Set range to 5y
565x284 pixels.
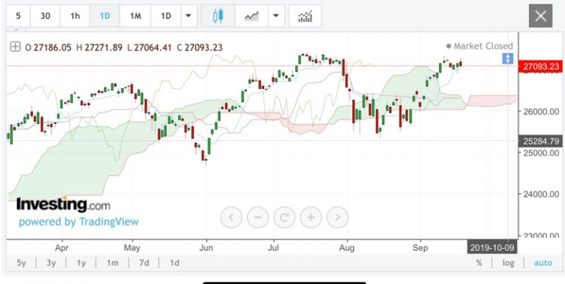pyautogui.click(x=21, y=263)
